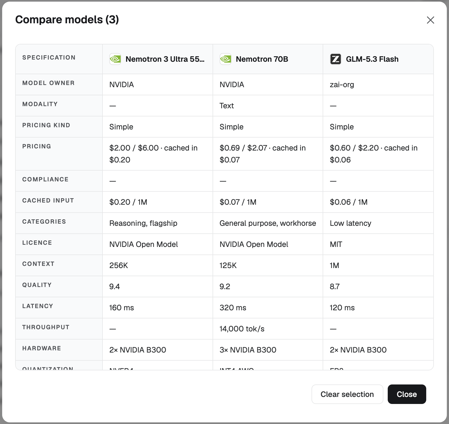Click the $0.06 / 1M cached input value
This screenshot has height=424, width=449.
[x=349, y=202]
